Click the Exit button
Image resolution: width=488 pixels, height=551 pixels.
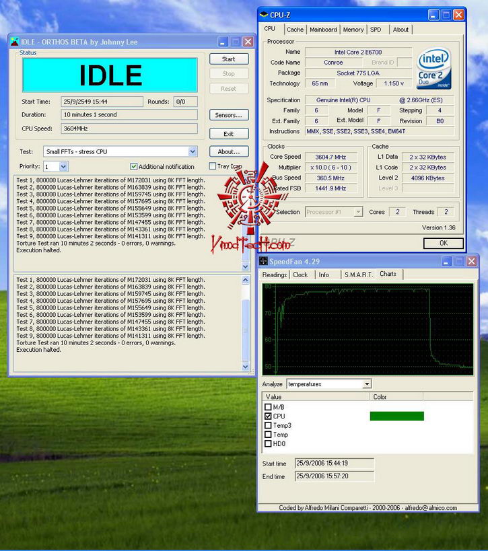[229, 134]
